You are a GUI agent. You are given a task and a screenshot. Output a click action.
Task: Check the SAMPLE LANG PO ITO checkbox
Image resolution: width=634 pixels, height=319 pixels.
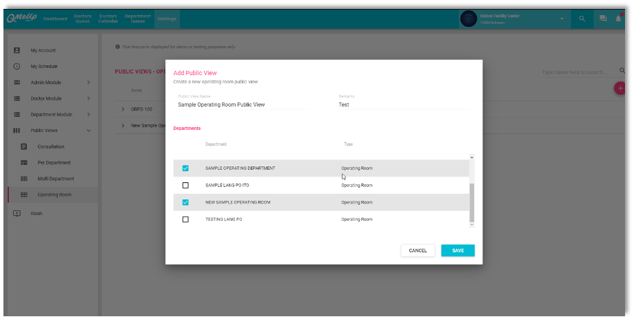click(185, 186)
